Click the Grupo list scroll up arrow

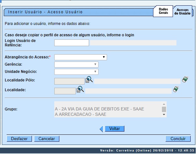pos(164,104)
